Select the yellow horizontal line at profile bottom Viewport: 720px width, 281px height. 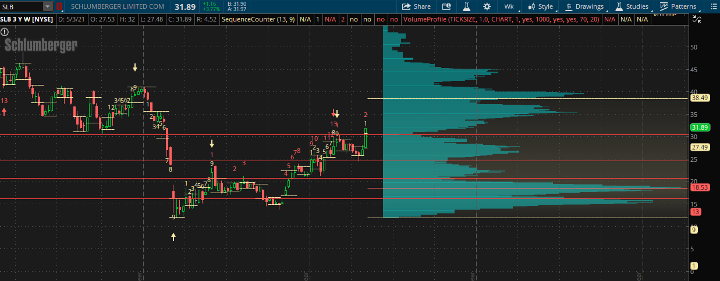click(527, 218)
